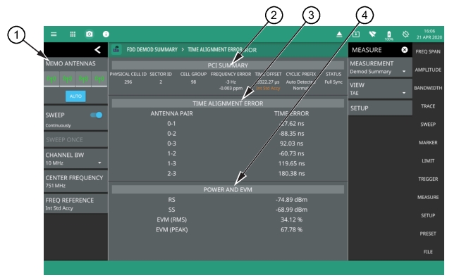
Task: Click the SWEEP ONCE button
Action: [76, 139]
